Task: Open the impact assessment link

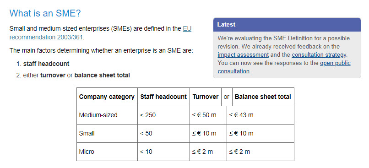Action: (x=243, y=55)
